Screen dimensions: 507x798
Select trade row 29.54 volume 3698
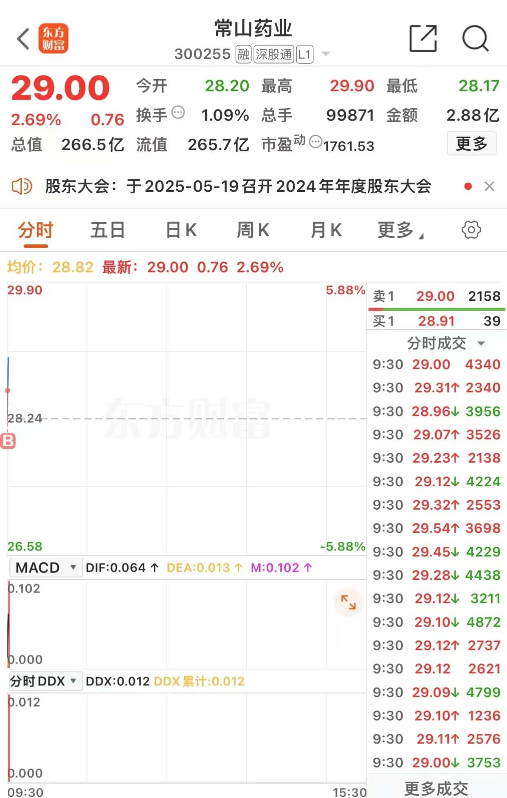pos(436,528)
